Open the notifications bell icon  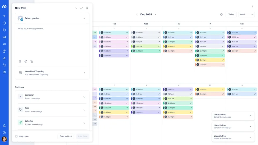(4, 126)
